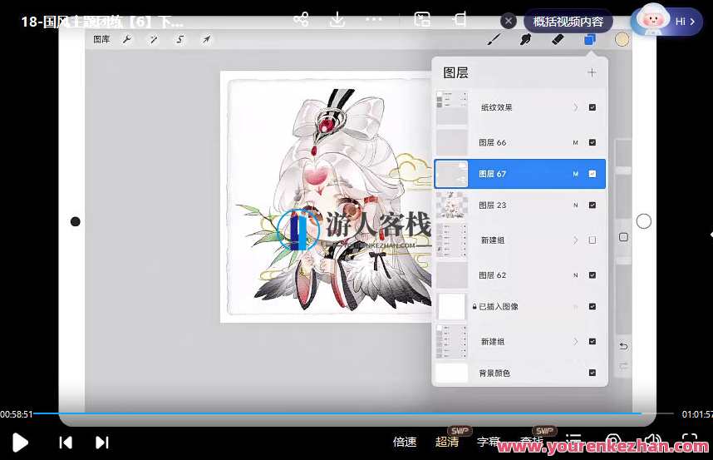Activate the Transform arrow tool

(x=206, y=40)
